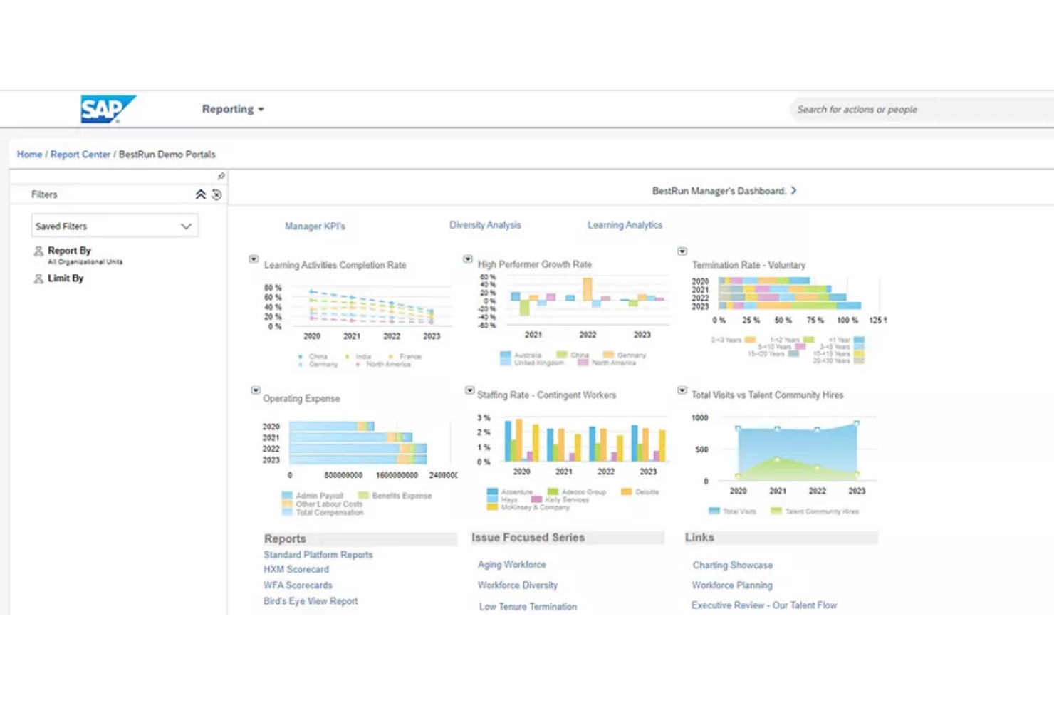The image size is (1054, 703).
Task: Click the SAP logo
Action: [x=108, y=109]
